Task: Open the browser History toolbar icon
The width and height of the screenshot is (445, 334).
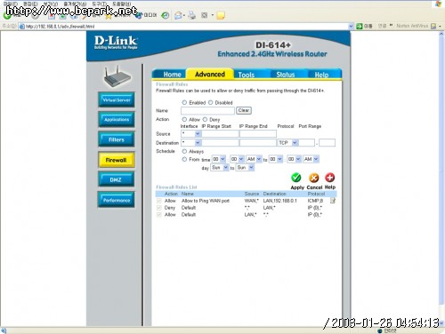Action: click(166, 15)
